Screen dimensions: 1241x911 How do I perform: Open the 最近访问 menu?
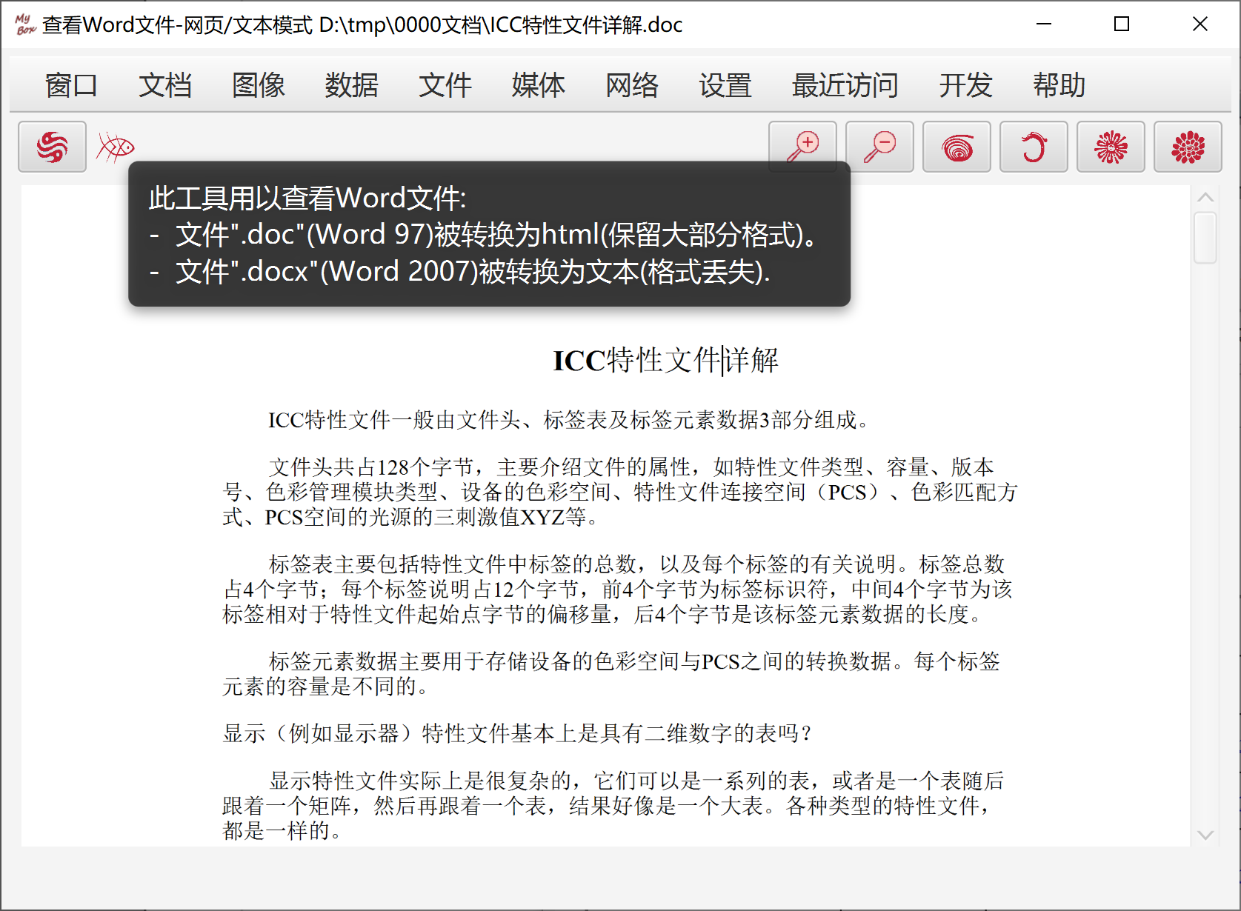(845, 85)
